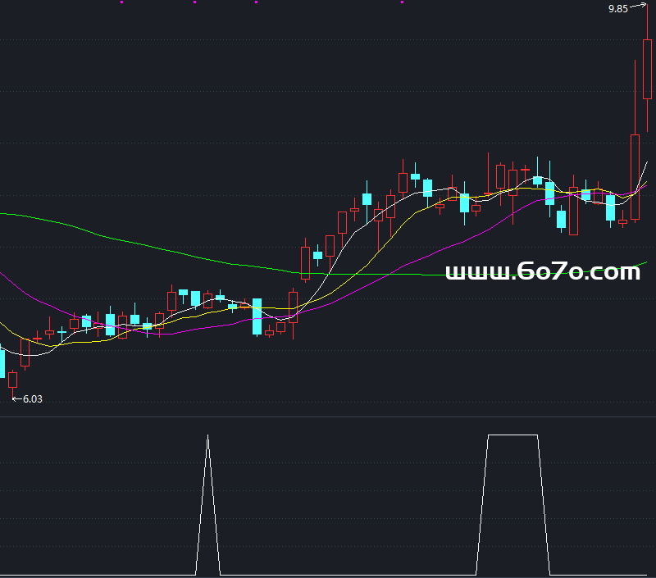Click the divider between chart and indicator panel

(x=328, y=416)
